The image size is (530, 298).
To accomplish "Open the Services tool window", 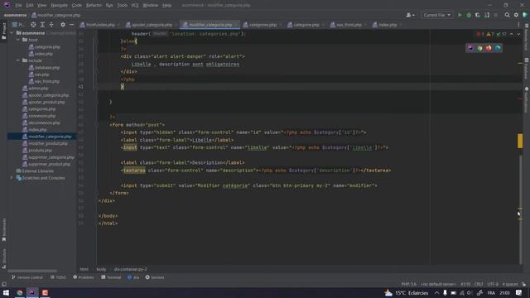I will click(x=155, y=277).
